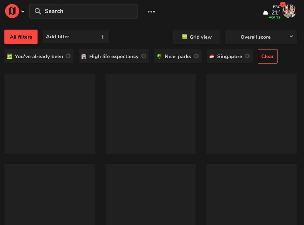Open the user profile avatar

289,11
